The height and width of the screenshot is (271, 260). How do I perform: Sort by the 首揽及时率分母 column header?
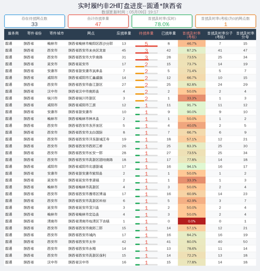[245, 35]
